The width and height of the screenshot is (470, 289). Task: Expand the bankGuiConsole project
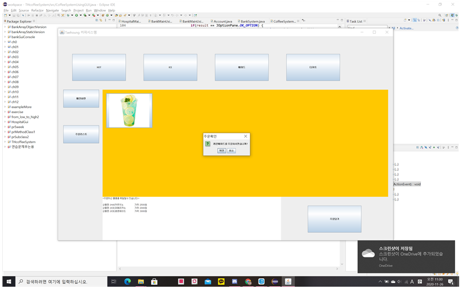[x=5, y=37]
